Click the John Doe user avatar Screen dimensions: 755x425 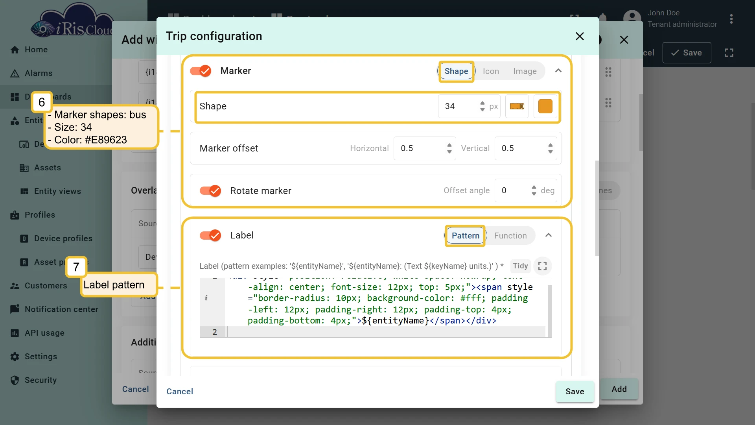pyautogui.click(x=632, y=18)
